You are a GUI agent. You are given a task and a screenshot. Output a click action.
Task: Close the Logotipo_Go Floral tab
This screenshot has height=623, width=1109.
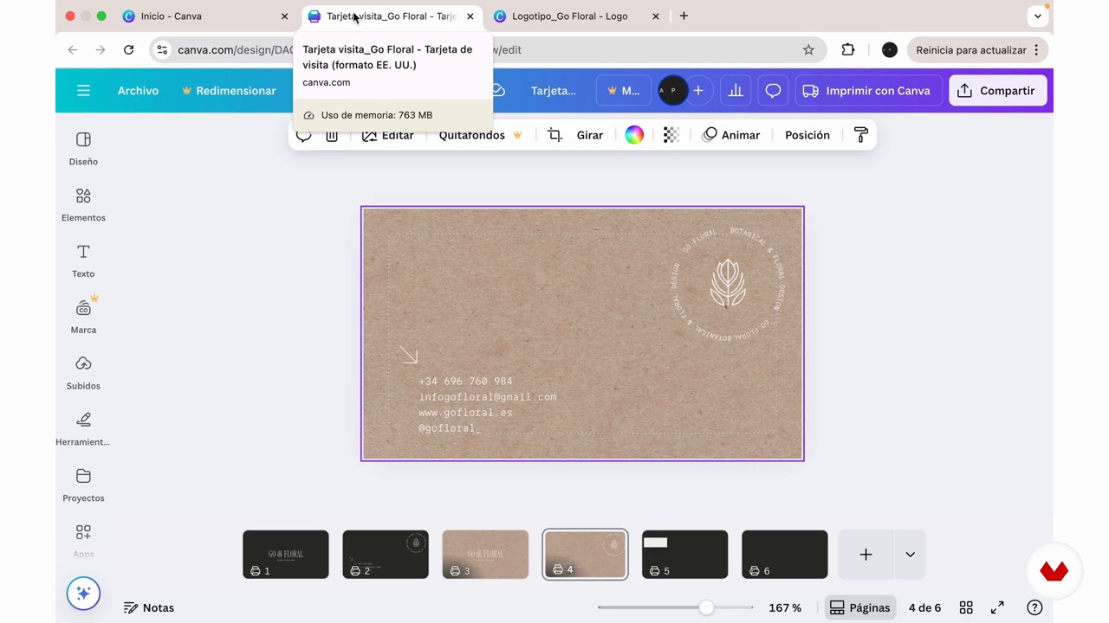point(655,16)
